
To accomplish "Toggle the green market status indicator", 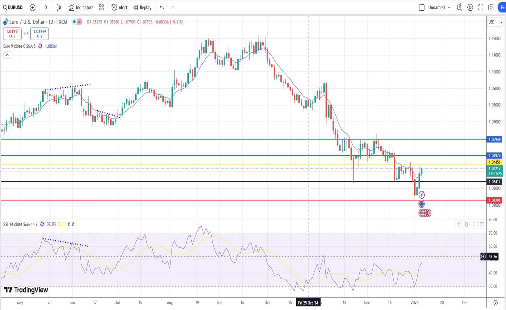I will tap(75, 22).
